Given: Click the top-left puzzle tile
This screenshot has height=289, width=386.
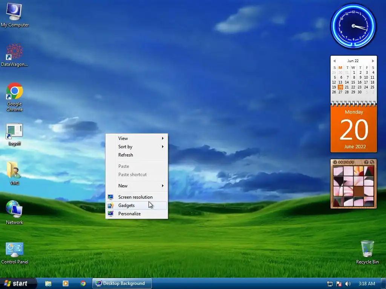Looking at the screenshot, I should click(338, 171).
